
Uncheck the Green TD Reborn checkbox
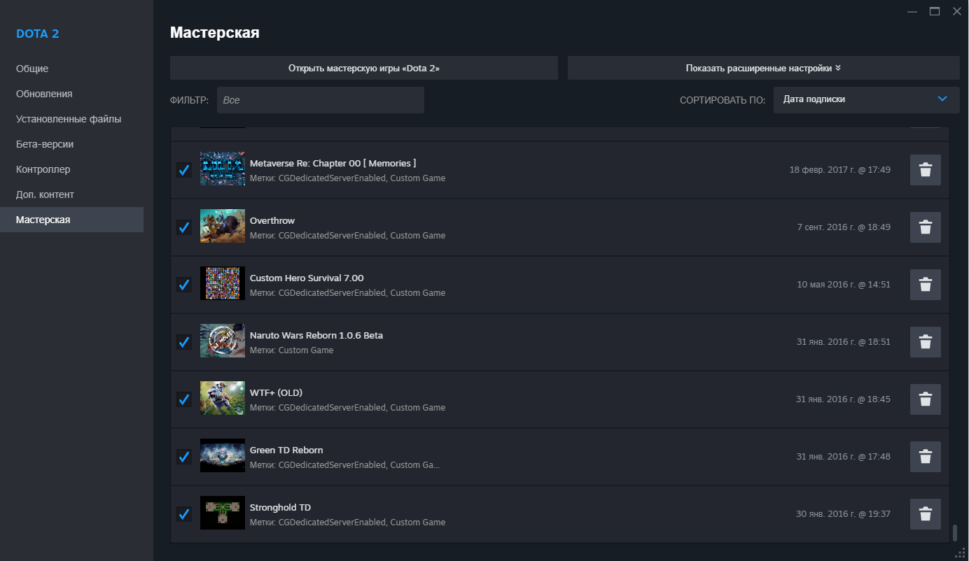coord(184,457)
